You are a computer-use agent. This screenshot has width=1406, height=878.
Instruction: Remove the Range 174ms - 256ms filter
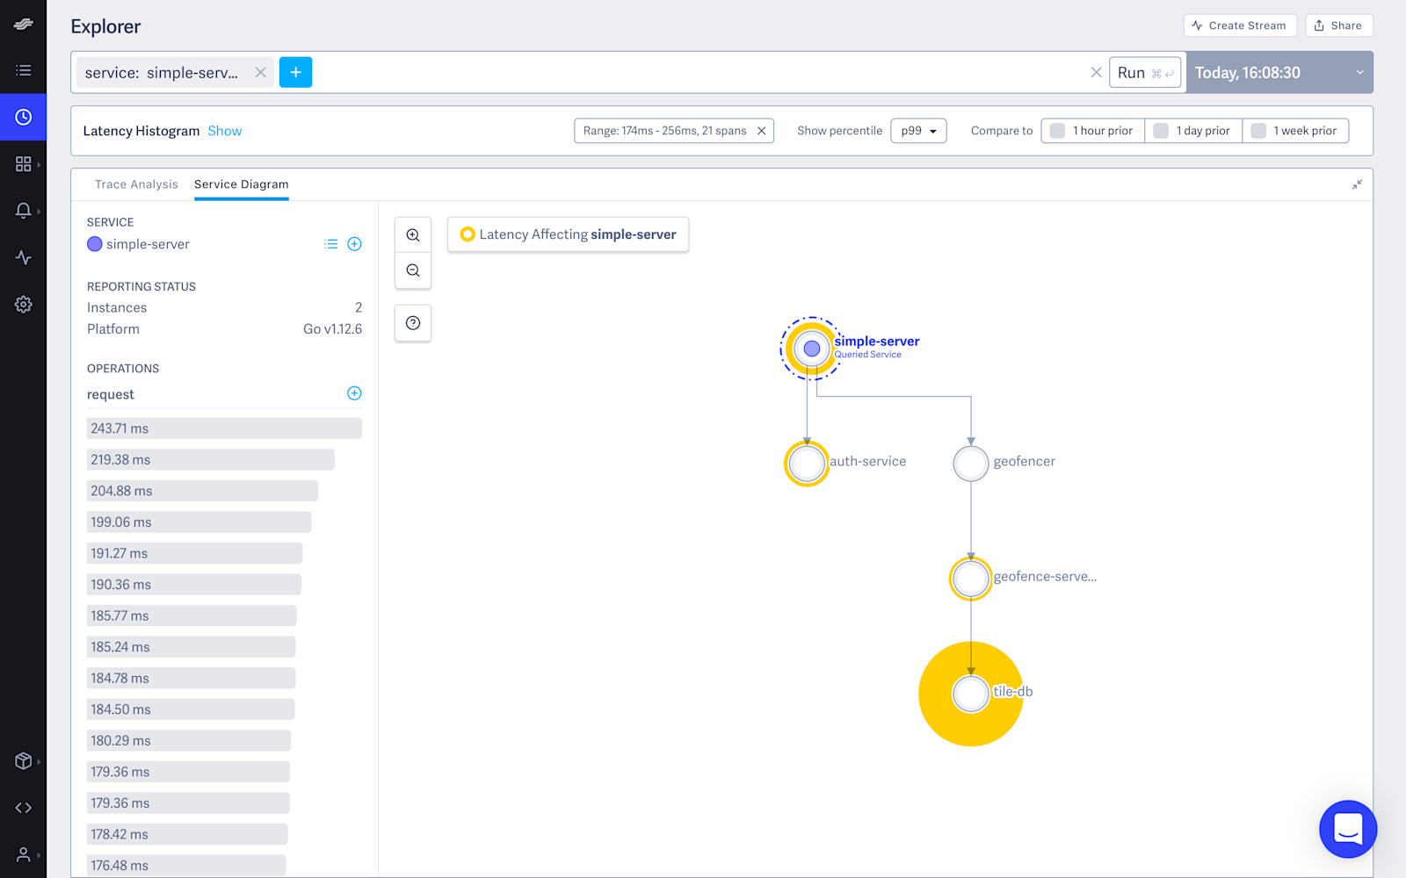click(762, 131)
